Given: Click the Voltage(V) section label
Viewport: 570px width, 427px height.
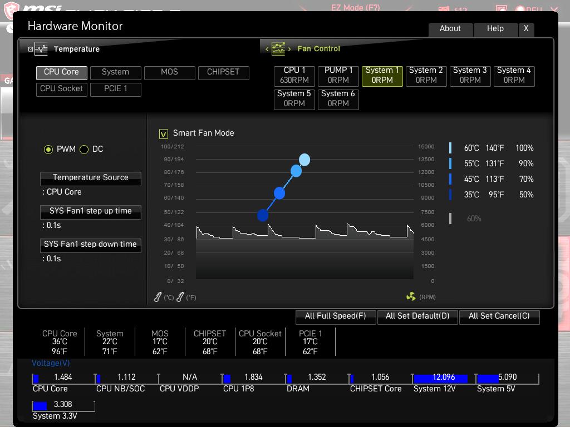Looking at the screenshot, I should point(51,363).
